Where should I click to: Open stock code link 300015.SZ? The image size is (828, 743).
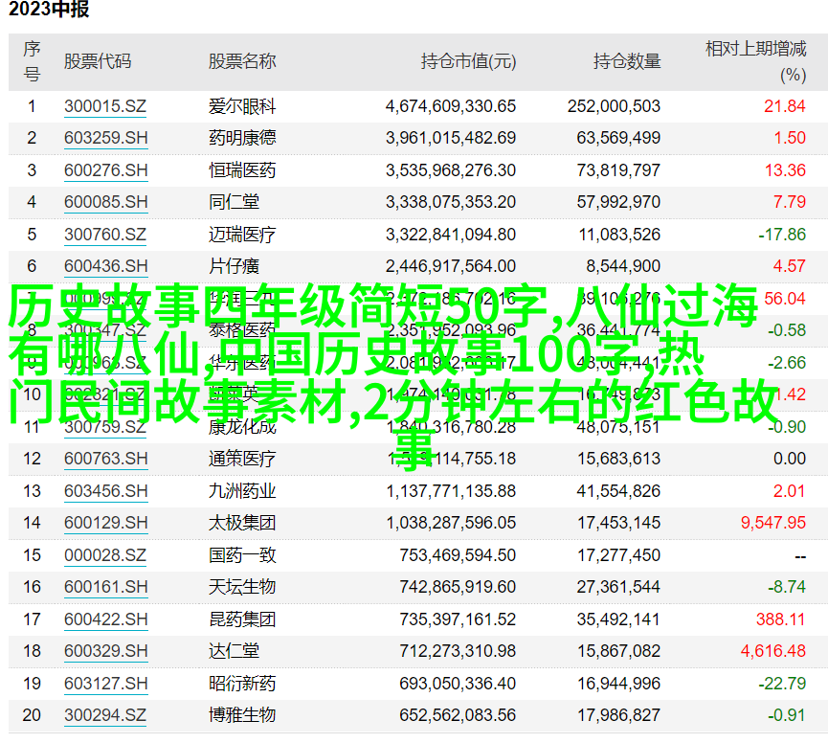pyautogui.click(x=105, y=106)
